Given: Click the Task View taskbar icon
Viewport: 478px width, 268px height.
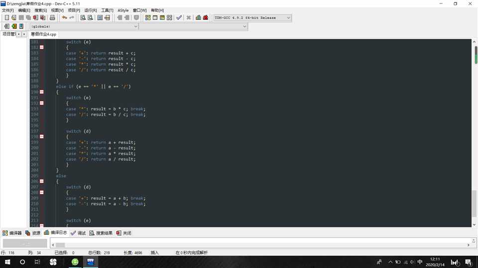Looking at the screenshot, I should tap(37, 262).
